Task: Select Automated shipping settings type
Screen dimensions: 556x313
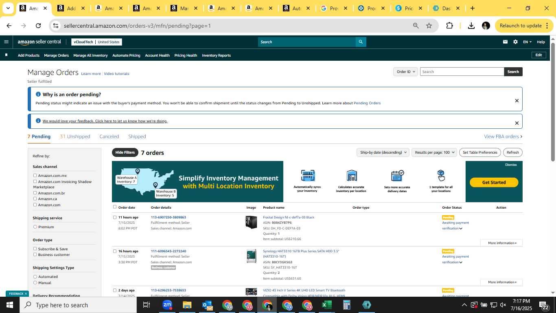Action: (x=35, y=277)
